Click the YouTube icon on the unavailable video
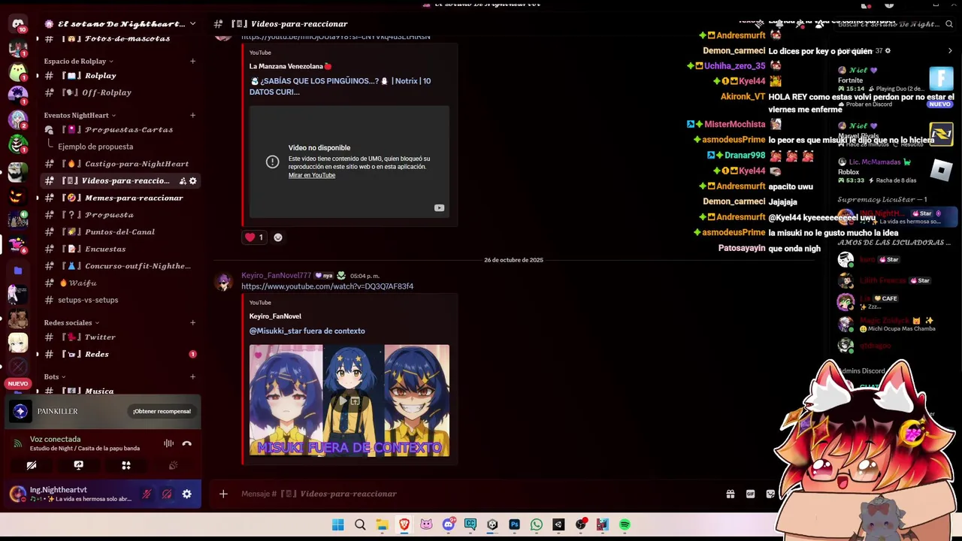Image resolution: width=962 pixels, height=541 pixels. pos(439,208)
